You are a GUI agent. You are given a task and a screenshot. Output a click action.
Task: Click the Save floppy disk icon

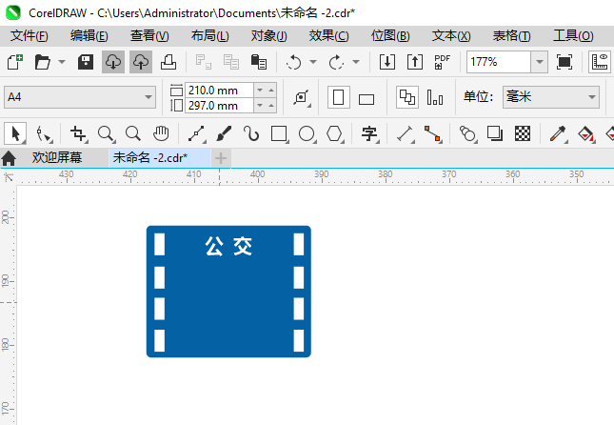(x=86, y=62)
